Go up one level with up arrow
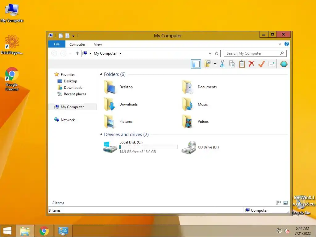 77,53
